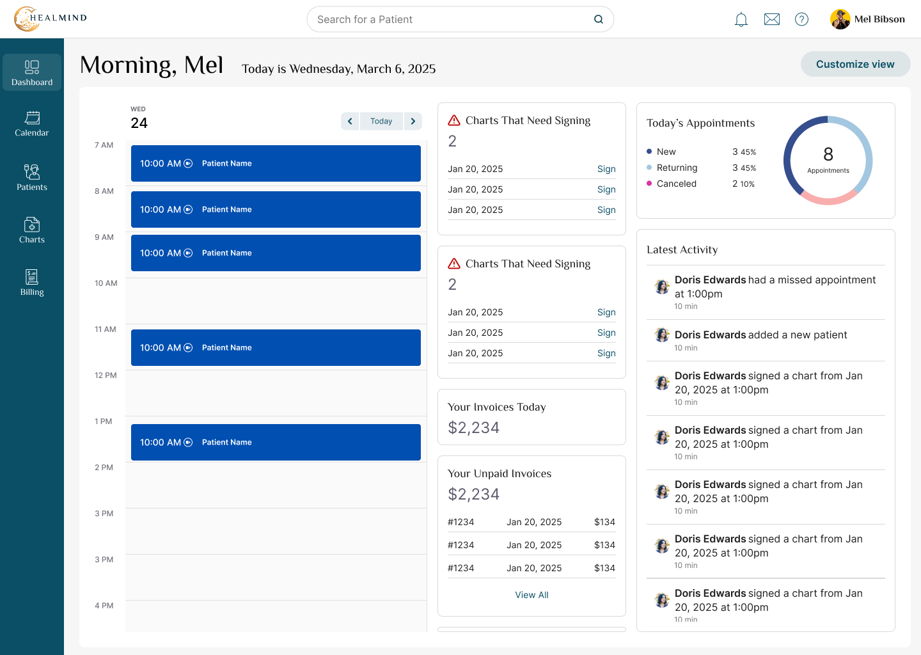The height and width of the screenshot is (655, 921).
Task: Sign the first Jan 20 chart
Action: pos(606,169)
